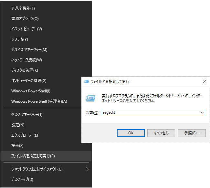Click the 名前(O): label
The image size is (210, 188).
click(92, 113)
